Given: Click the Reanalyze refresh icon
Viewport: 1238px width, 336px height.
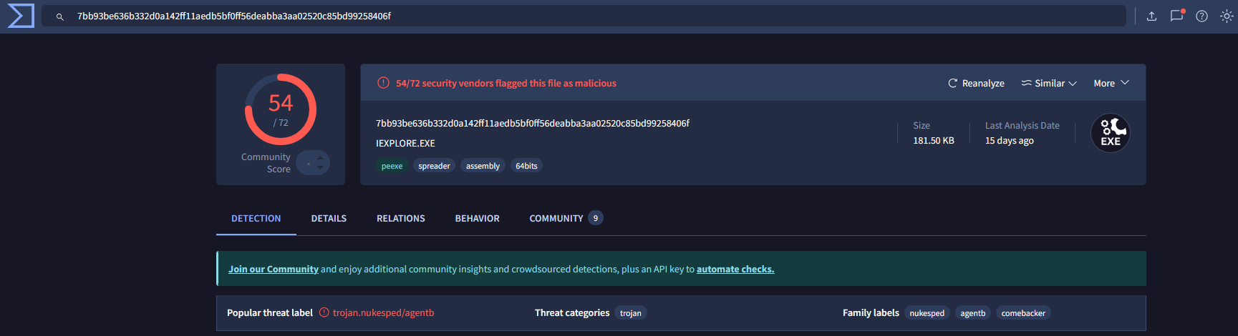Looking at the screenshot, I should point(953,84).
